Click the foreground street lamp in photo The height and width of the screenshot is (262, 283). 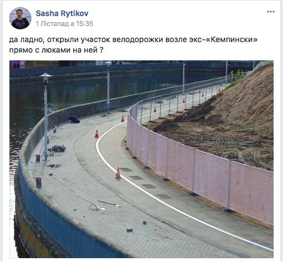pos(46,118)
